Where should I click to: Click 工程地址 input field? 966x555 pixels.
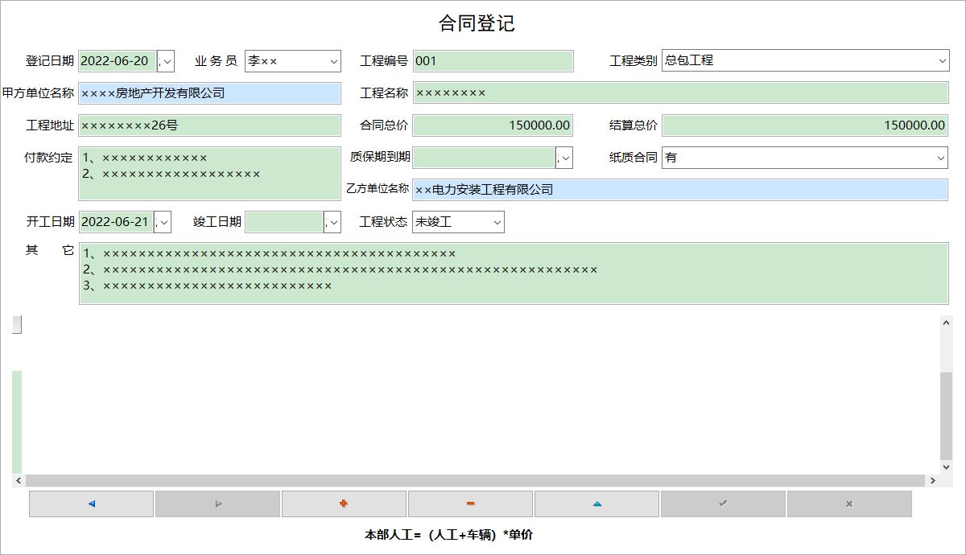210,125
